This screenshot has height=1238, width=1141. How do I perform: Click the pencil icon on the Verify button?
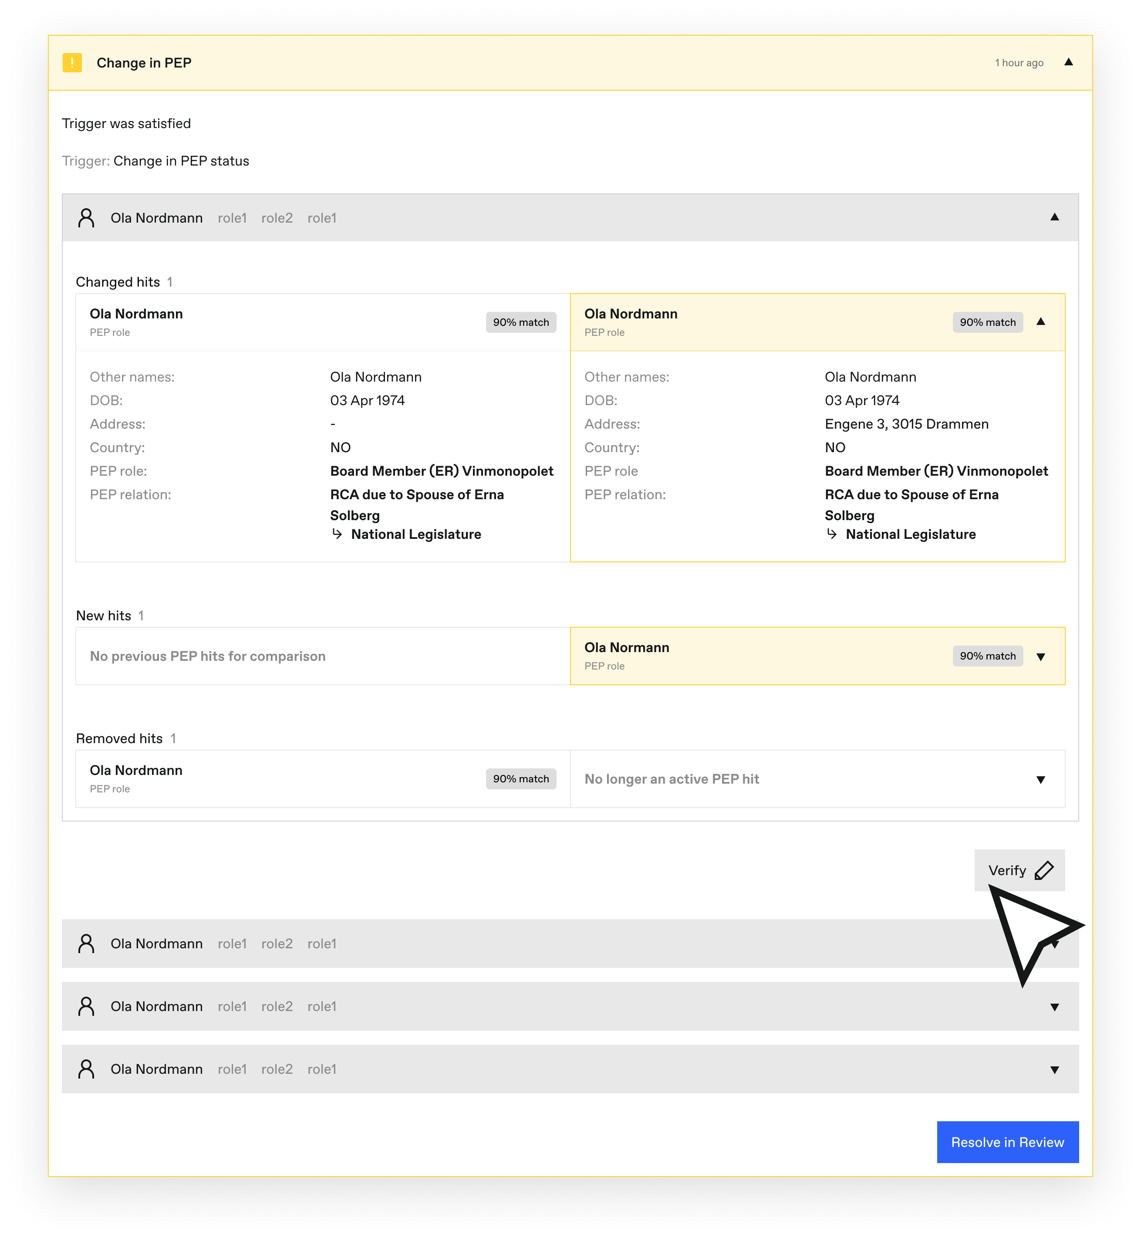1044,870
